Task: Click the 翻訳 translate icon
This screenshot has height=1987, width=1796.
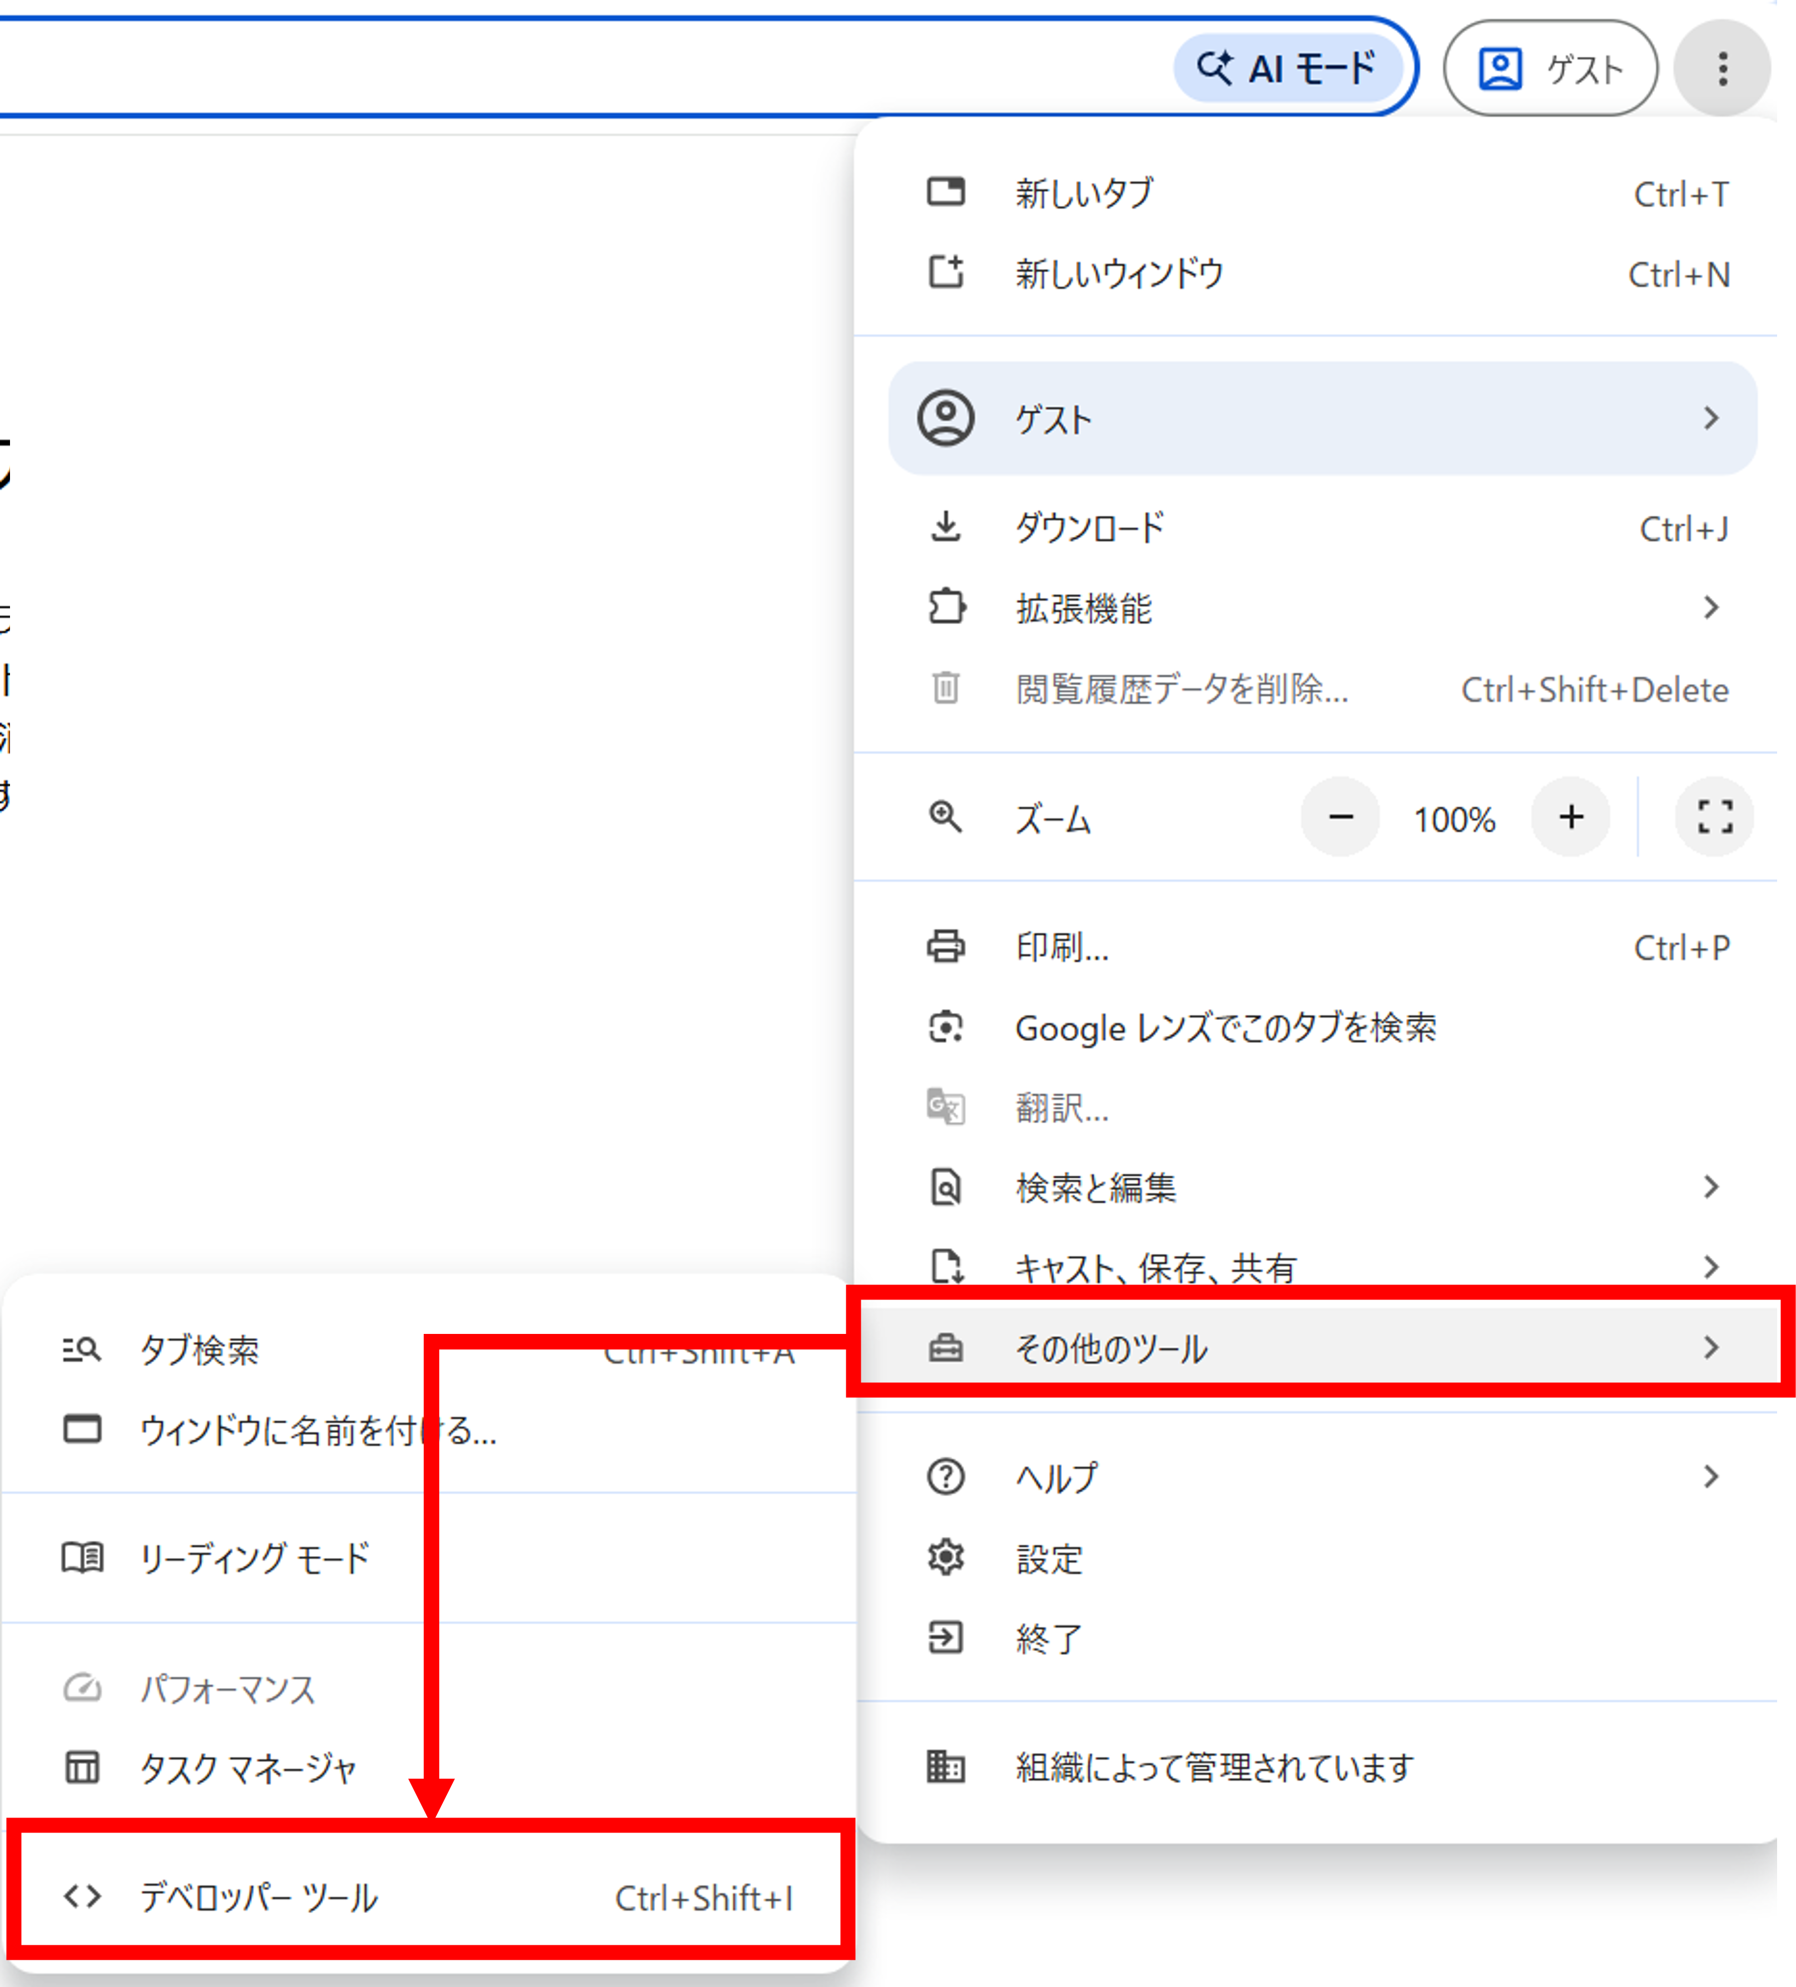Action: tap(946, 1107)
